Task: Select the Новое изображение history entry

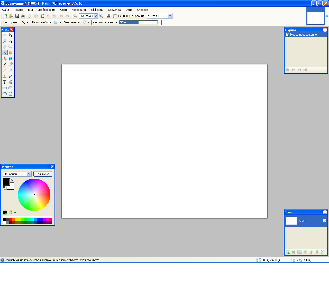Action: pos(306,35)
